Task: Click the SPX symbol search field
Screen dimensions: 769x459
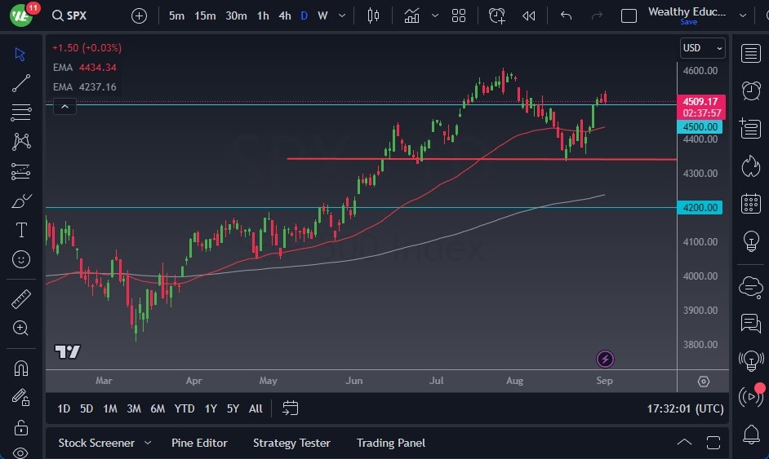Action: (78, 15)
